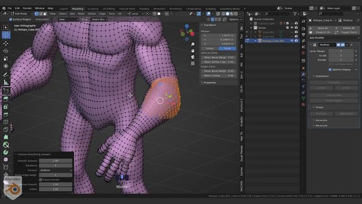
Task: Open the Vertex menu in viewport header
Action: (x=92, y=14)
